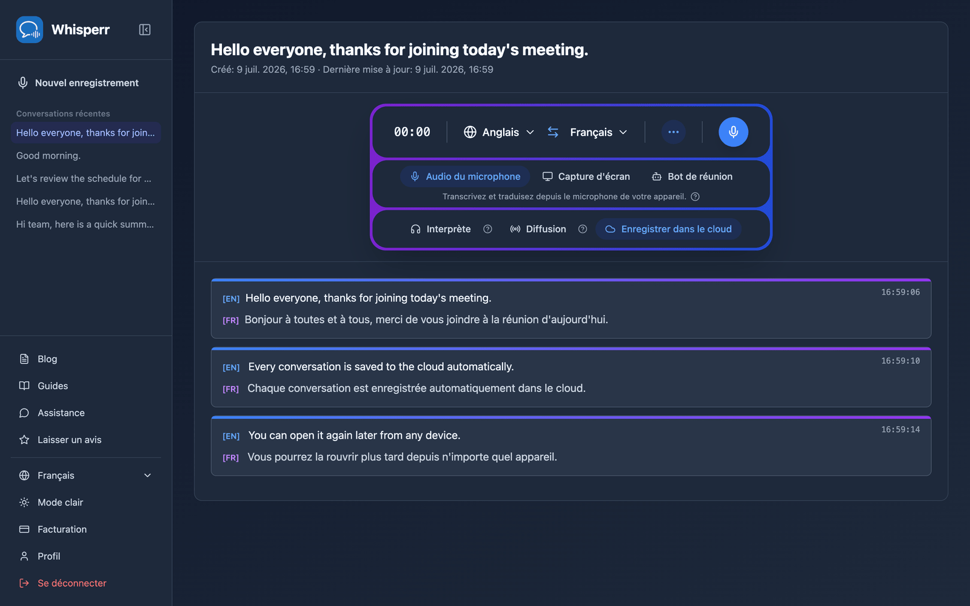The width and height of the screenshot is (970, 606).
Task: Click Se déconnecter
Action: click(86, 583)
